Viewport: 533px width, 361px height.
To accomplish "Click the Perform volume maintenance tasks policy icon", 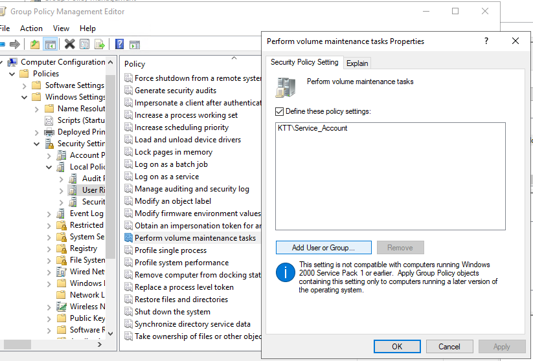I will [x=128, y=237].
